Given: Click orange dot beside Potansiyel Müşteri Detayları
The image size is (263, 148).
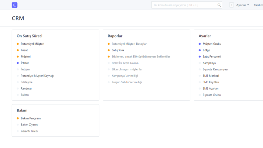Looking at the screenshot, I should [x=109, y=44].
